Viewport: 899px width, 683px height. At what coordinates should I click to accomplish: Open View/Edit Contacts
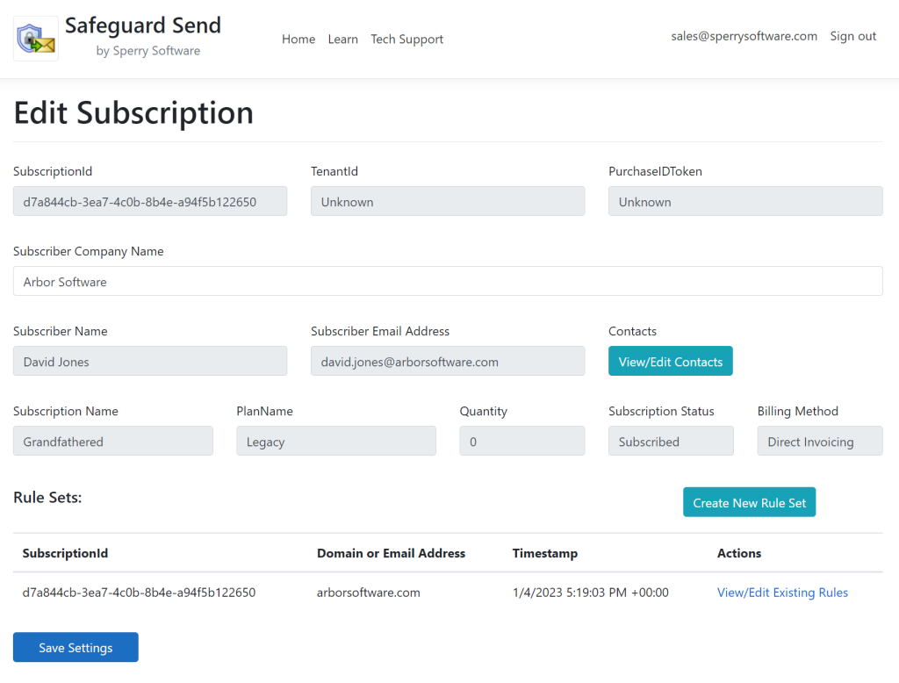[x=670, y=361]
